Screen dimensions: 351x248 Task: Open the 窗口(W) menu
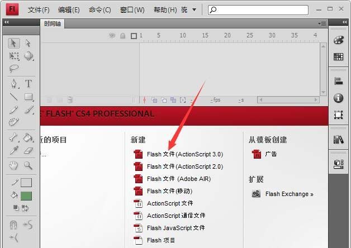(132, 10)
